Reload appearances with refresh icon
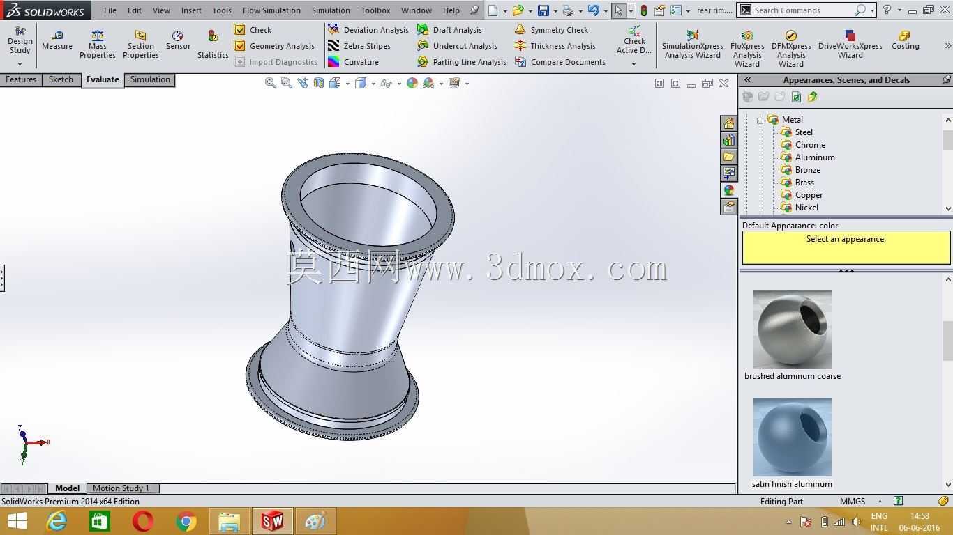 coord(796,97)
